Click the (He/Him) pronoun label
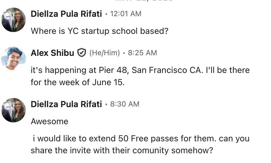The height and width of the screenshot is (163, 271). pos(104,53)
